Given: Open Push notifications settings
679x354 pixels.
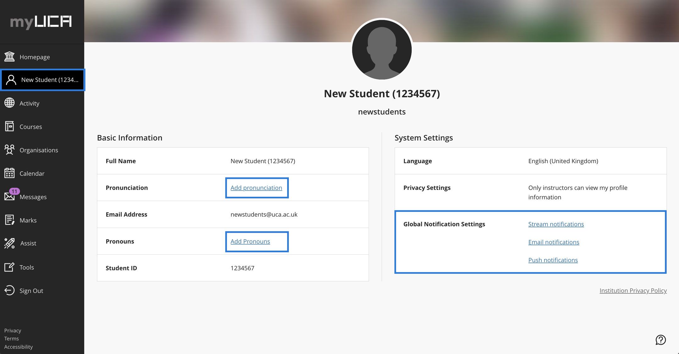Looking at the screenshot, I should point(553,260).
